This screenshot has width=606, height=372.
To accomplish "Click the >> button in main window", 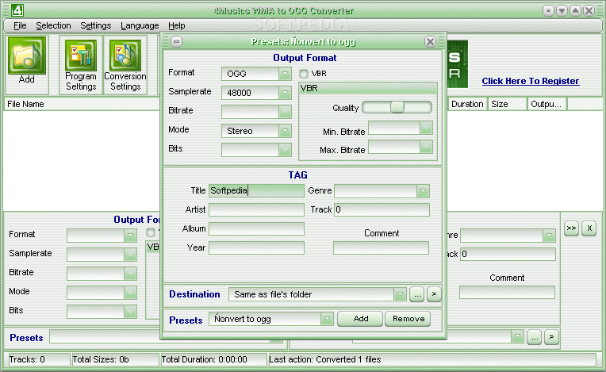I will click(571, 228).
